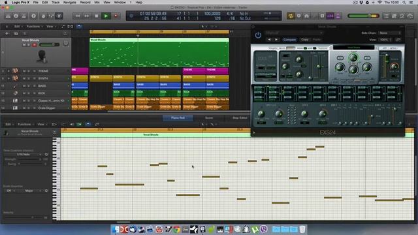Open the Inspector button in control bar
This screenshot has height=235, width=418.
click(16, 16)
